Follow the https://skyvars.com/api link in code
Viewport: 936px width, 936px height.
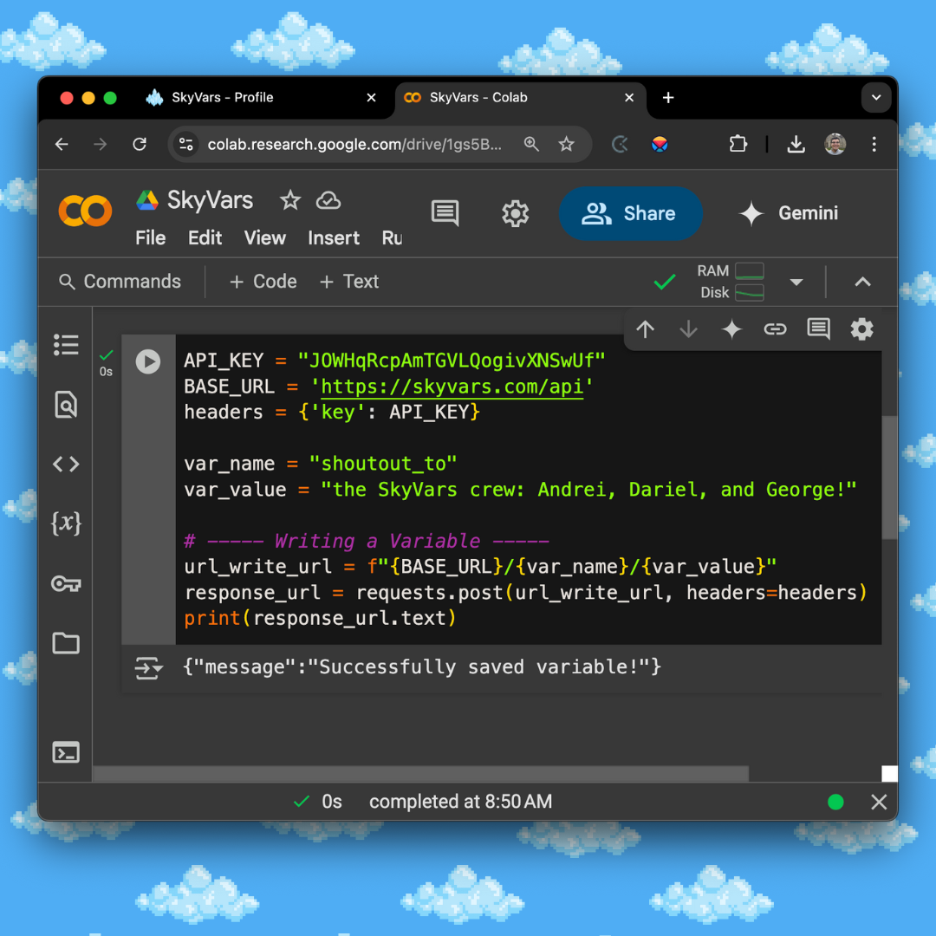[452, 387]
